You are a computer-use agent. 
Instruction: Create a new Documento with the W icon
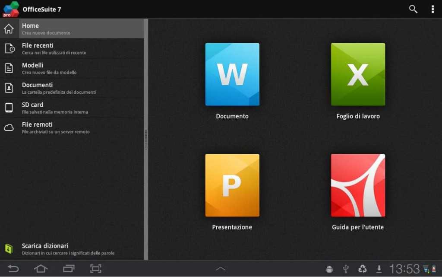click(232, 74)
